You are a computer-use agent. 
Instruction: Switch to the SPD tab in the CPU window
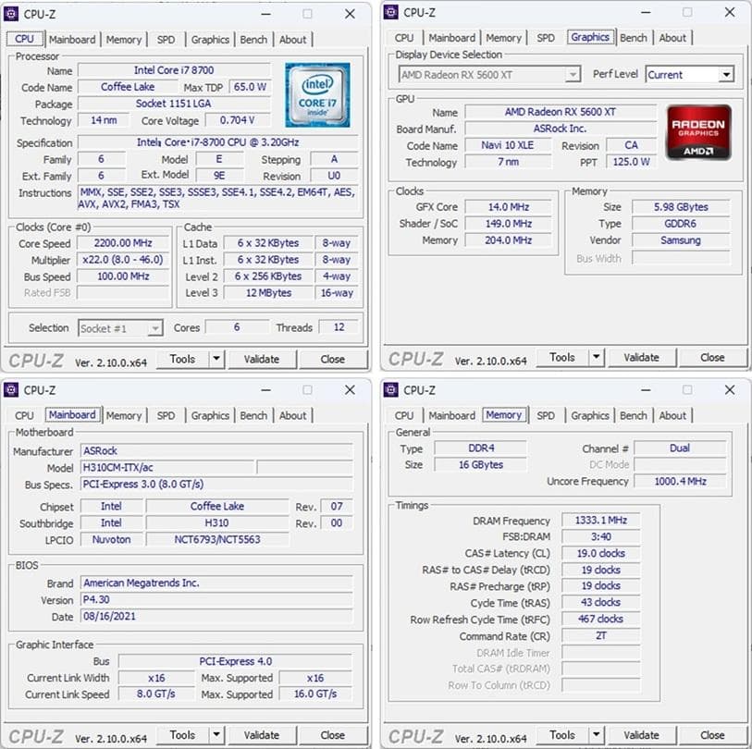tap(166, 40)
